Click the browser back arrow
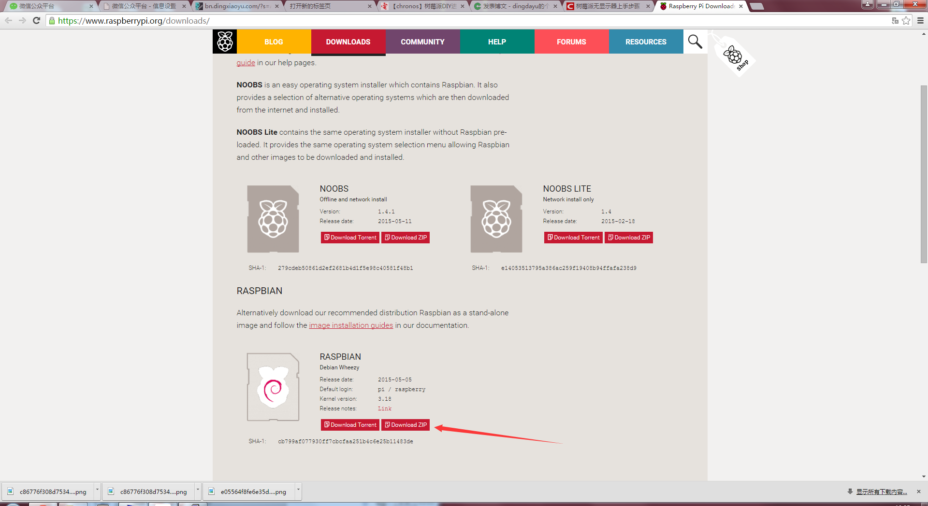The height and width of the screenshot is (506, 928). point(8,20)
